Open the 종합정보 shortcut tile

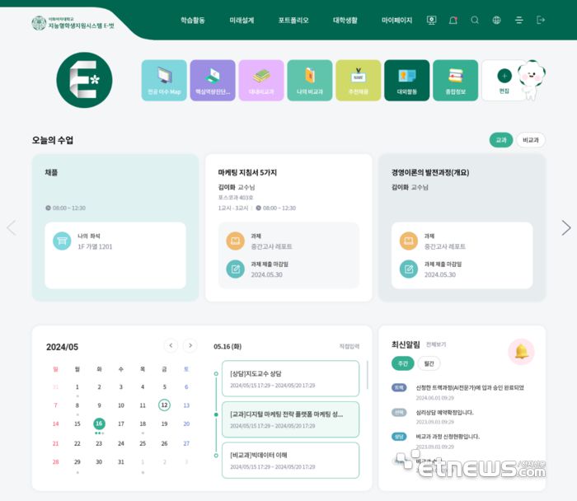coord(455,80)
